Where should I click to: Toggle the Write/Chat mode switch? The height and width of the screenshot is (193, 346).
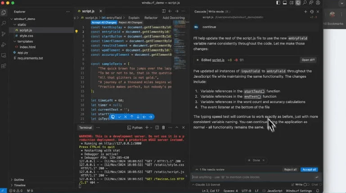tap(306, 184)
